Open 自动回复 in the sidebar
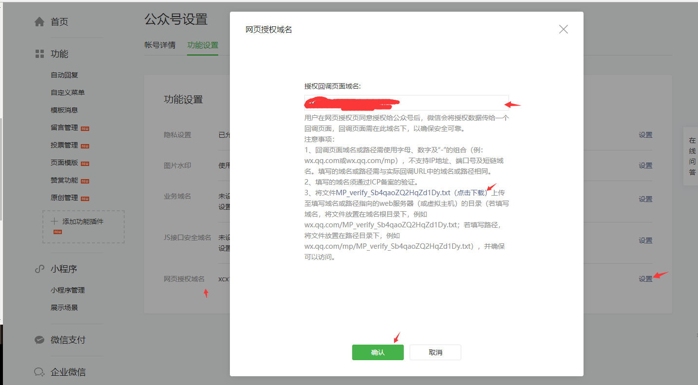This screenshot has width=698, height=385. 64,75
